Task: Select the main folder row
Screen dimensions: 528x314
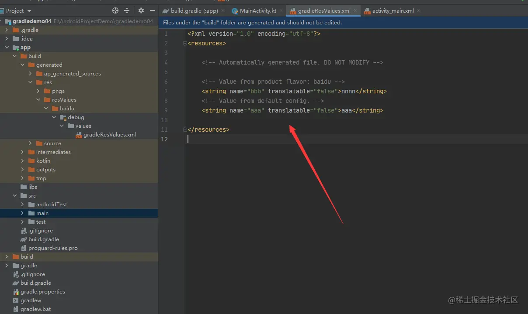Action: pyautogui.click(x=79, y=213)
